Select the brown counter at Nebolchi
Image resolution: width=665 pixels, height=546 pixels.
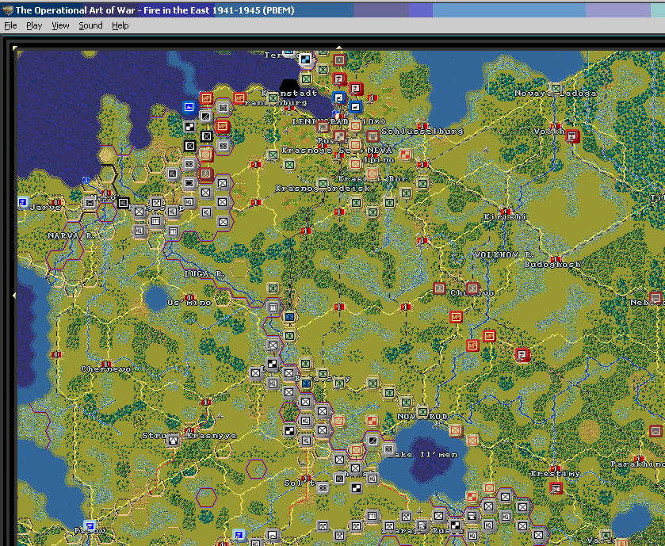pyautogui.click(x=655, y=297)
